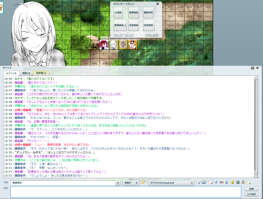The height and width of the screenshot is (199, 263).
Task: Click the chat message input field
Action: (x=126, y=191)
